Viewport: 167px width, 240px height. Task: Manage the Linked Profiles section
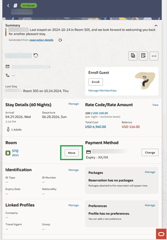click(73, 205)
